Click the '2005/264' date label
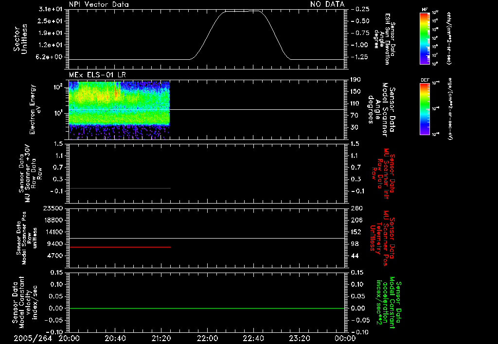The height and width of the screenshot is (344, 498). point(33,338)
